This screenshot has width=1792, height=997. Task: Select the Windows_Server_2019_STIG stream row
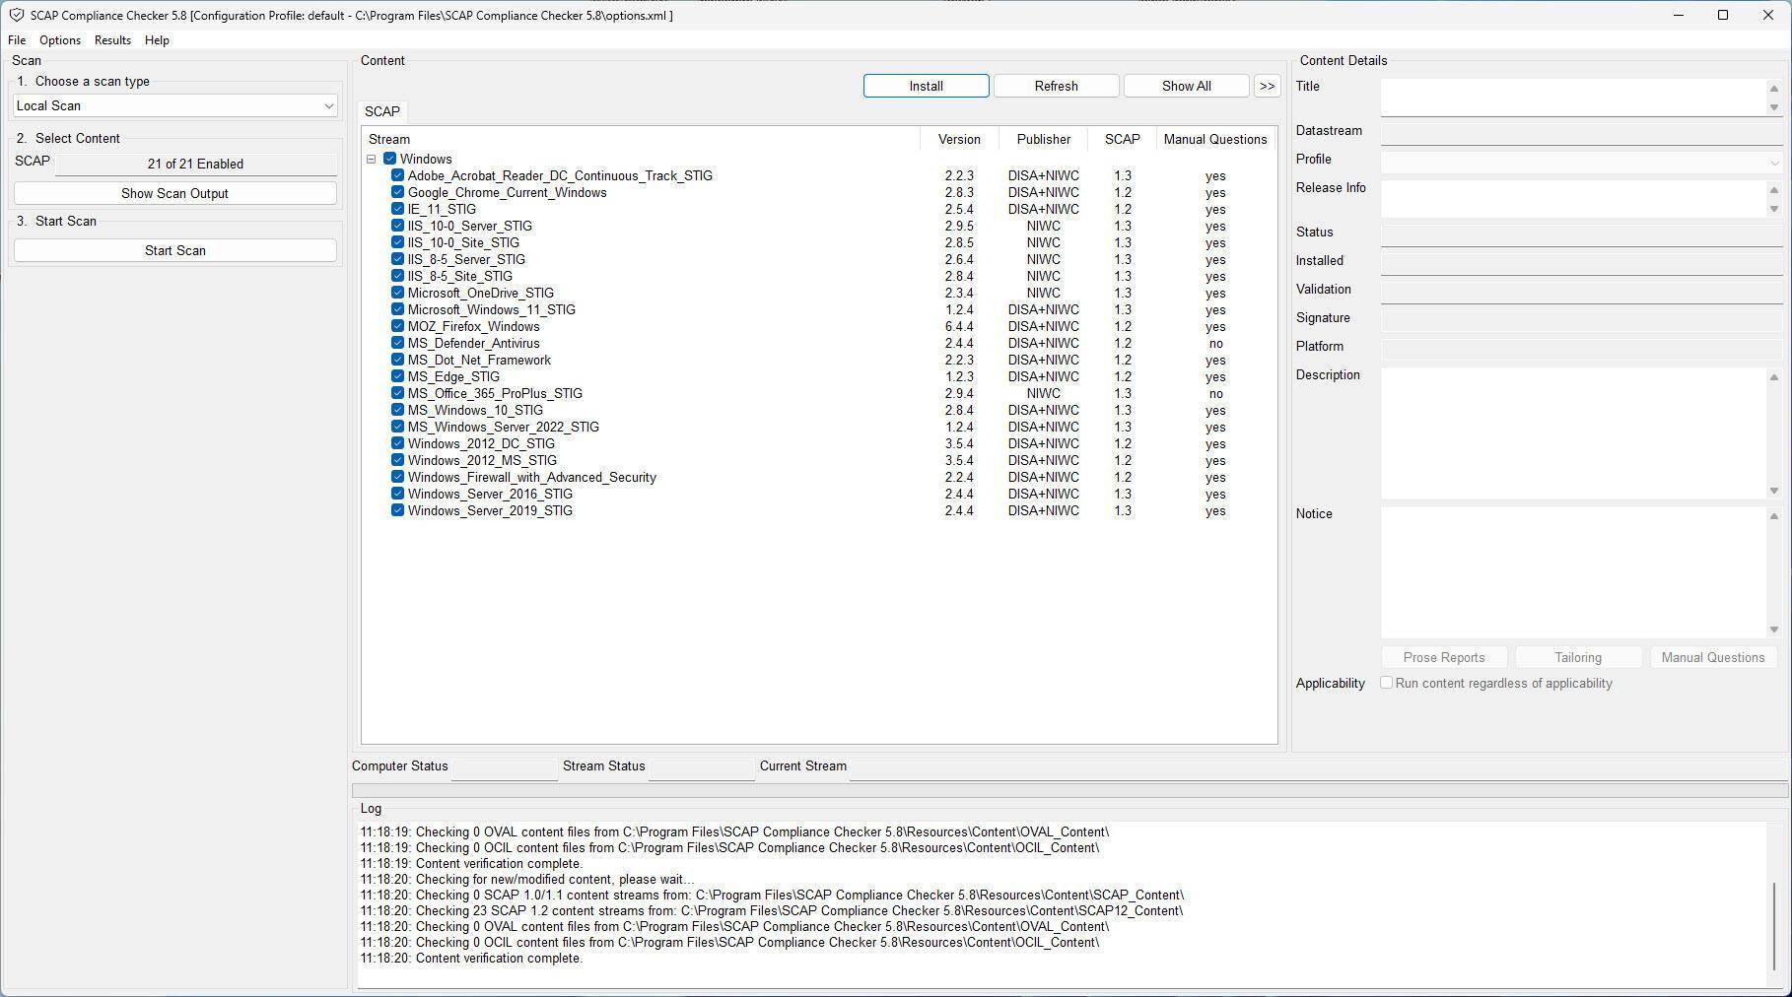[x=490, y=510]
